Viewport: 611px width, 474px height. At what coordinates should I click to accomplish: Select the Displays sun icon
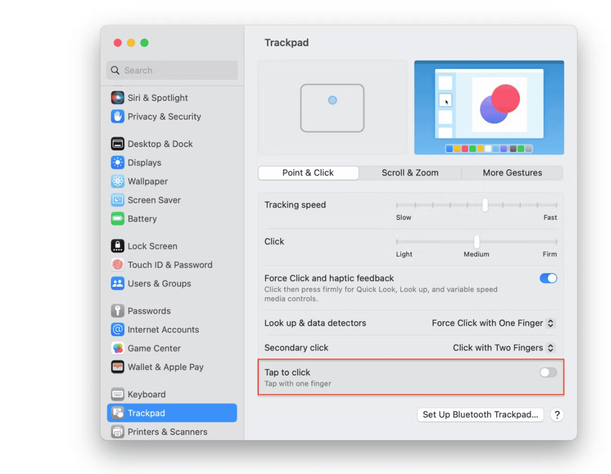(117, 162)
